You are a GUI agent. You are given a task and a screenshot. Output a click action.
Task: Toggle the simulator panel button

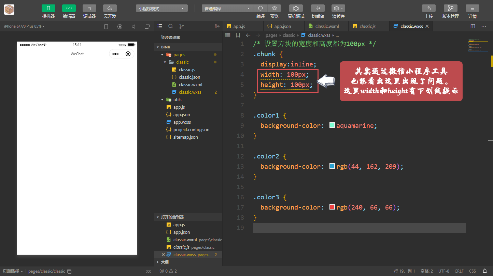tap(48, 8)
